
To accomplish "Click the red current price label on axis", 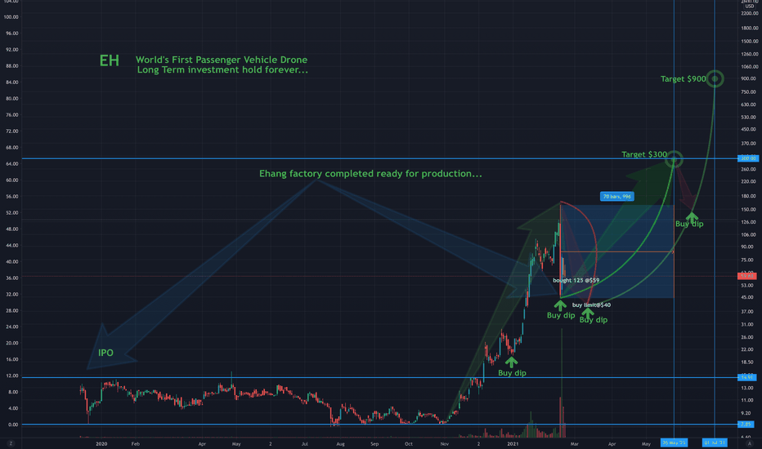I will click(x=747, y=276).
